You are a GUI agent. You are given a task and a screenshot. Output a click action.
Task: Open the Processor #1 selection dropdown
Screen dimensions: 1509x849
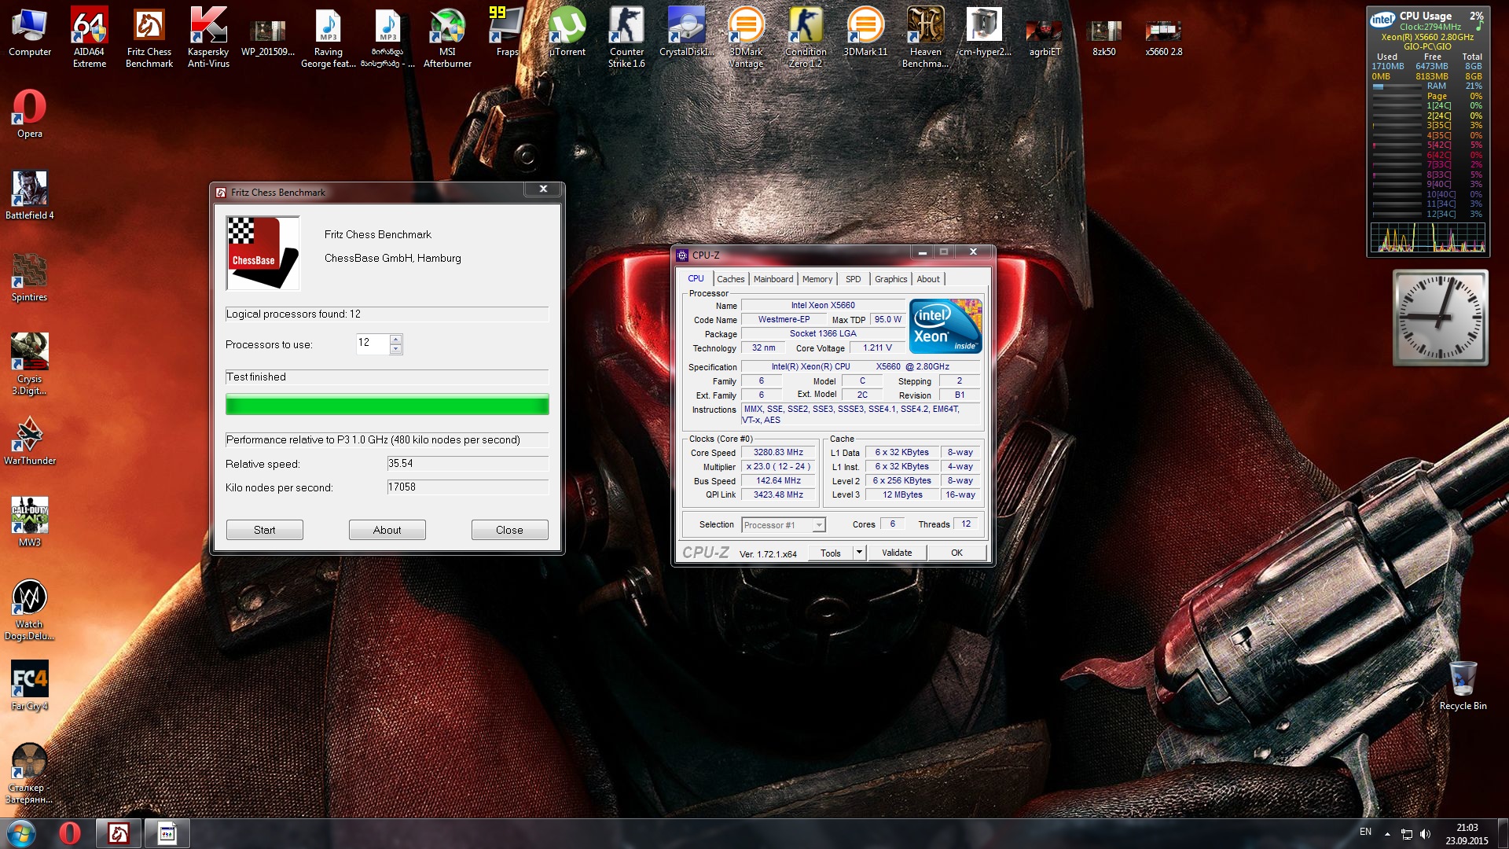[818, 525]
